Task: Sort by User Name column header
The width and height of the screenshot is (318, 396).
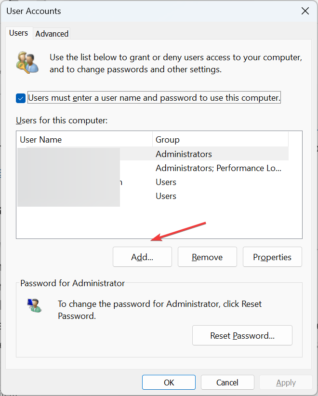Action: 85,139
